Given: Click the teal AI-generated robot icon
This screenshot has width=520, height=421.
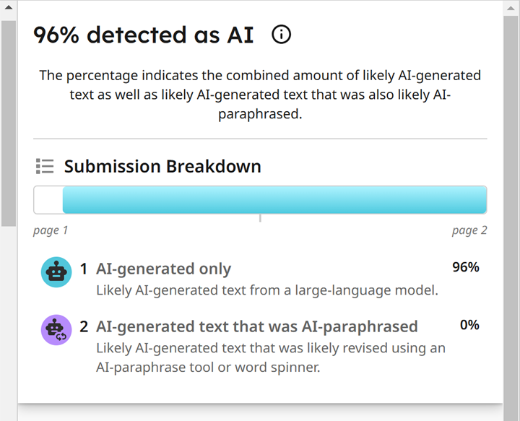Looking at the screenshot, I should tap(56, 272).
